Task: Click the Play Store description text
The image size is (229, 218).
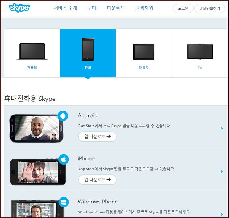Action: [124, 126]
